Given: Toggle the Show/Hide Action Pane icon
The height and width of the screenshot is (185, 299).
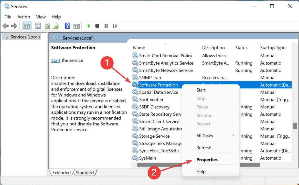Looking at the screenshot, I should pos(77,26).
